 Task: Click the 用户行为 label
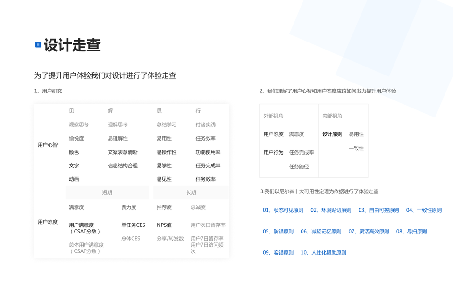(273, 152)
